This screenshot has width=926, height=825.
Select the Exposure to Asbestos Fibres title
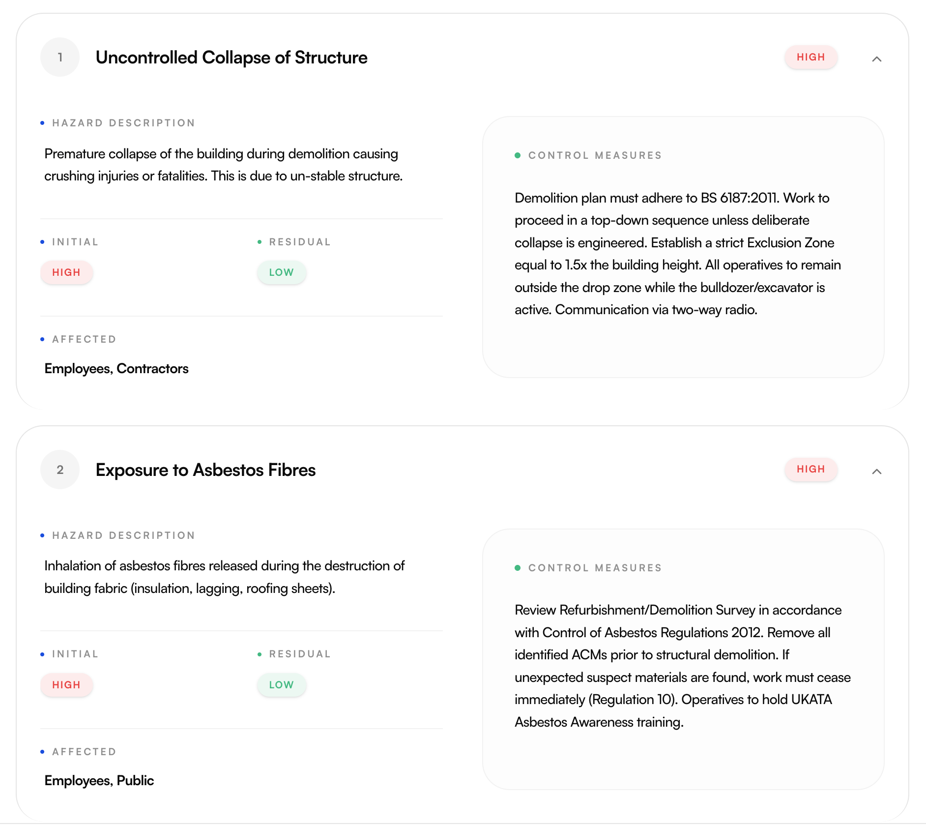pos(205,470)
